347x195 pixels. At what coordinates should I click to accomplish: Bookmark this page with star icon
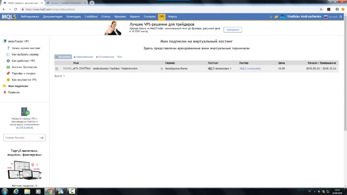pos(321,9)
